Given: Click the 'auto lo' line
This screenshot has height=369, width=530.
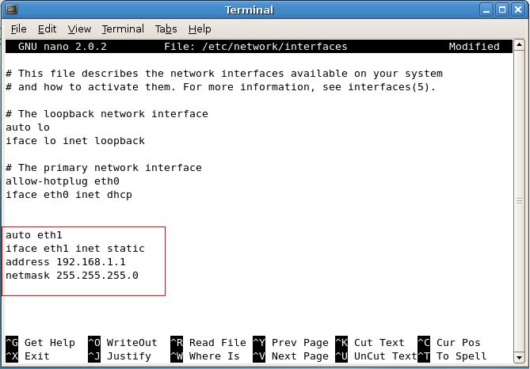Looking at the screenshot, I should click(28, 127).
